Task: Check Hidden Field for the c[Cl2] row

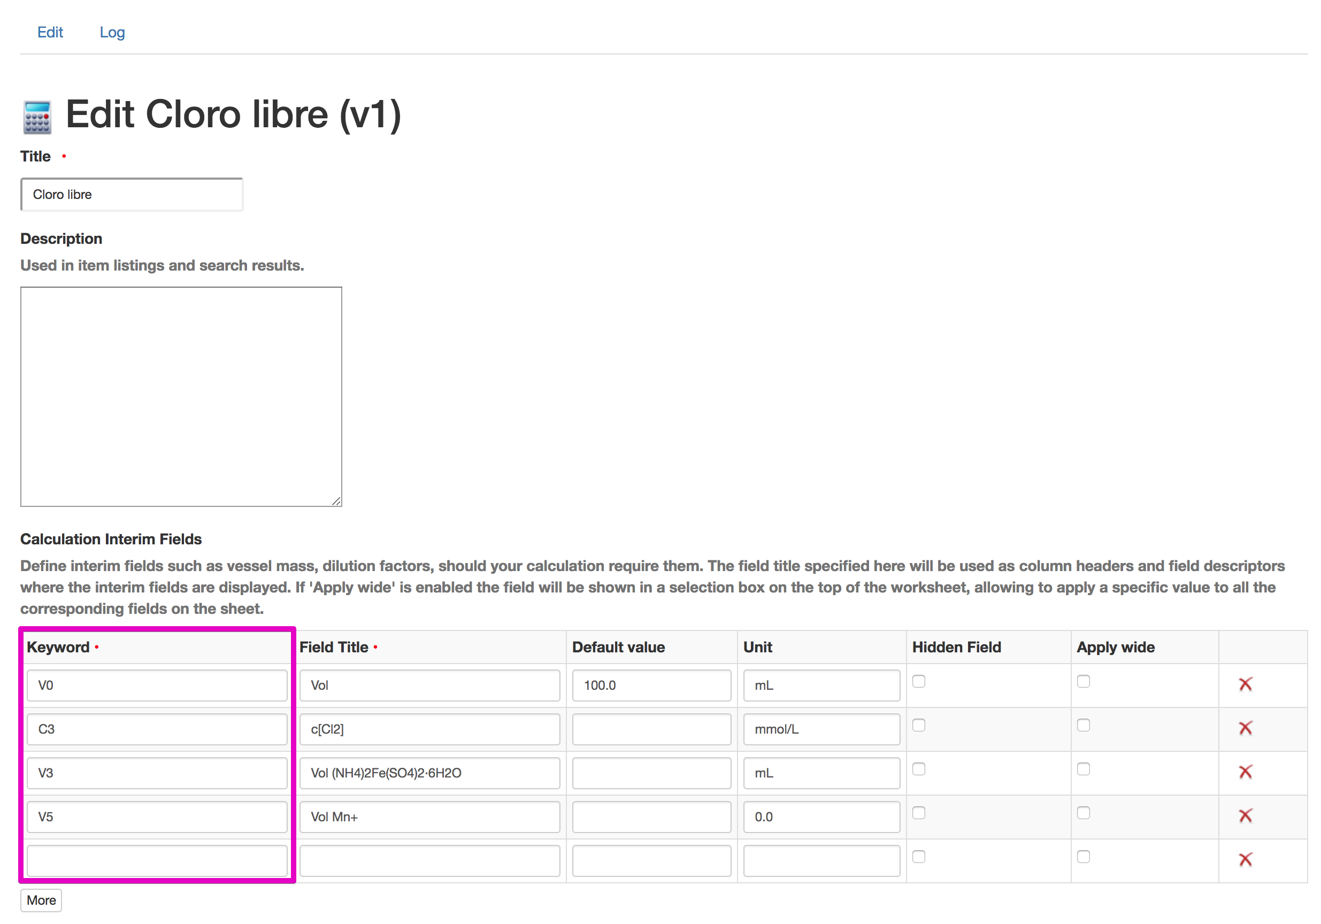Action: click(x=918, y=726)
